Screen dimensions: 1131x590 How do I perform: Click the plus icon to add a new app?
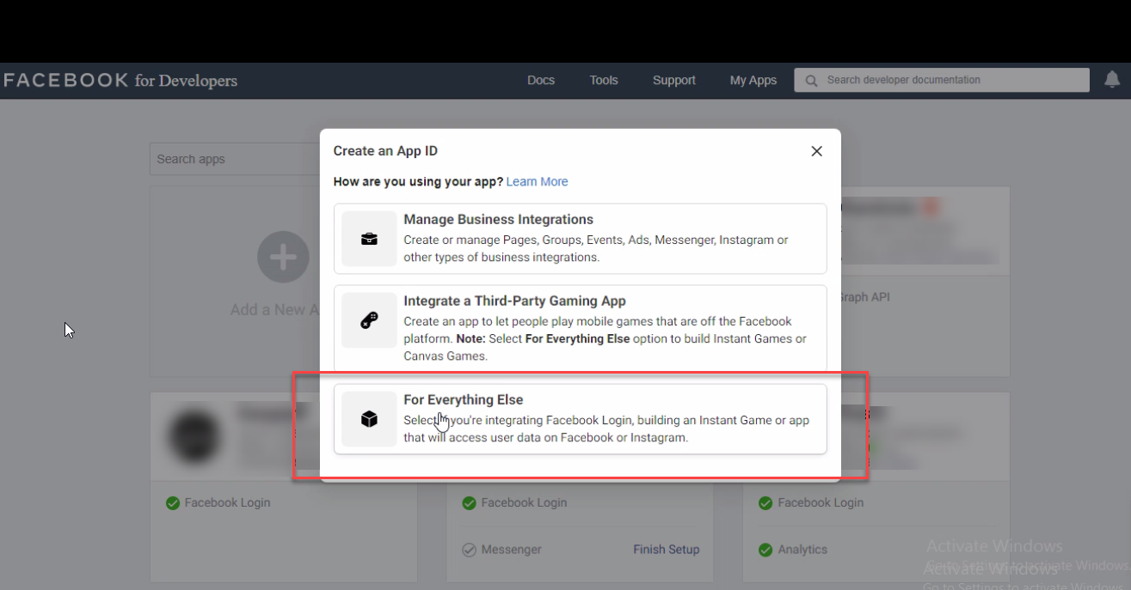(x=283, y=257)
